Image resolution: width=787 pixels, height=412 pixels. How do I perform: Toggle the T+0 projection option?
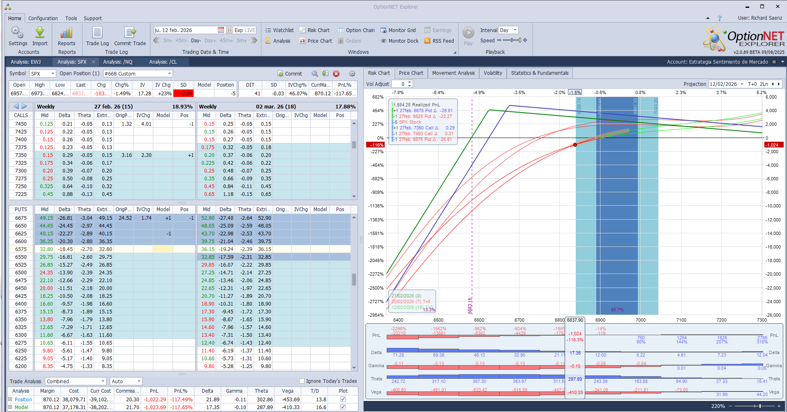[x=752, y=84]
